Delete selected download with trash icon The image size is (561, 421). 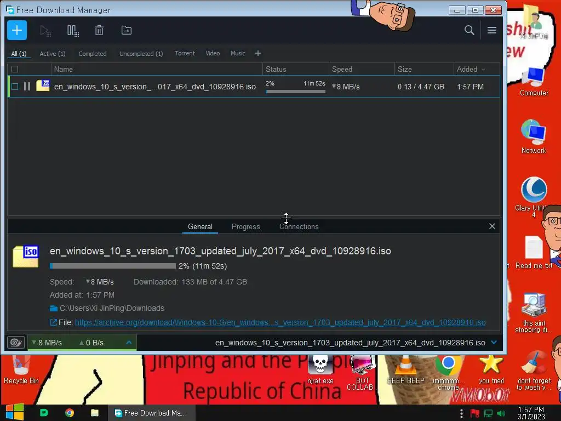[99, 31]
